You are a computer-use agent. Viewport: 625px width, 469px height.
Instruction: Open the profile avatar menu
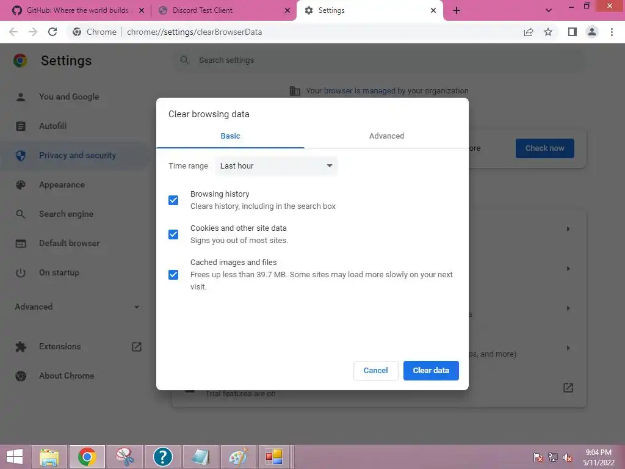click(592, 32)
